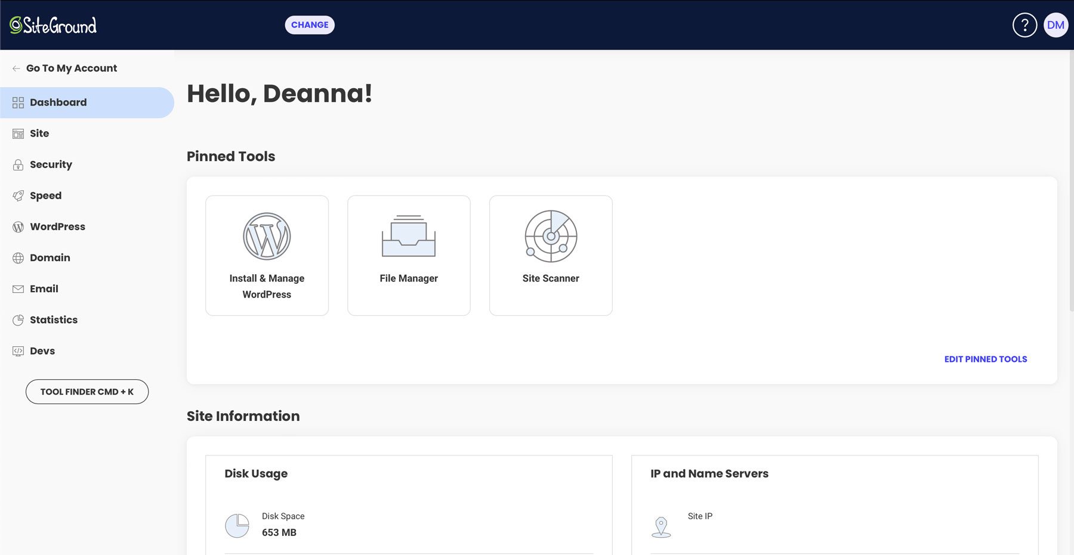Click the Domain globe icon in sidebar
This screenshot has height=555, width=1074.
17,258
